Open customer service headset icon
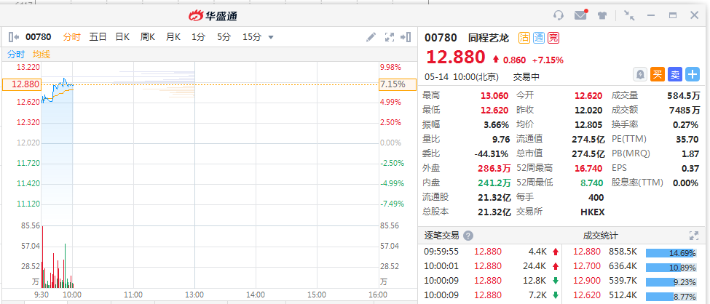This screenshot has width=710, height=304. [x=559, y=15]
